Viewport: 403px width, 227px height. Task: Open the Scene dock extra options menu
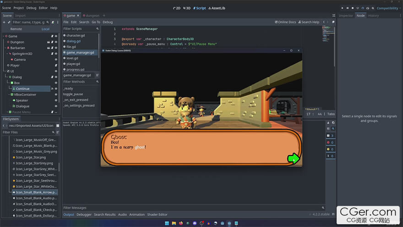click(58, 22)
